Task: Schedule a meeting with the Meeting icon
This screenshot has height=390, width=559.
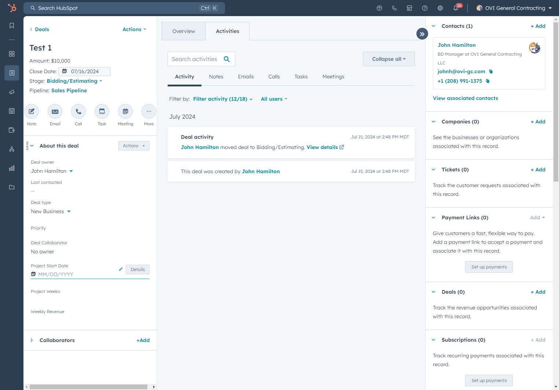Action: (x=125, y=111)
